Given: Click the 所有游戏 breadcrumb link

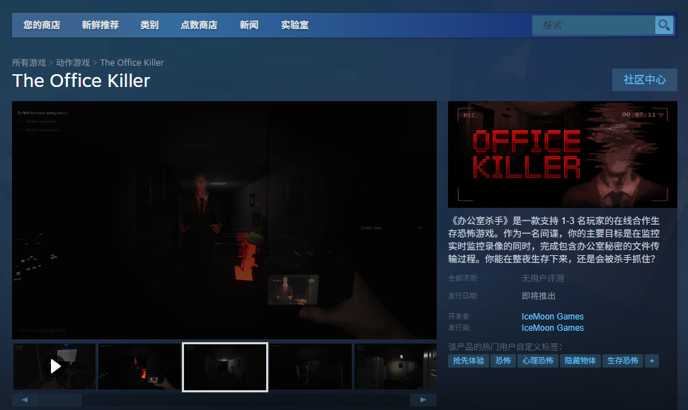Looking at the screenshot, I should coord(28,62).
